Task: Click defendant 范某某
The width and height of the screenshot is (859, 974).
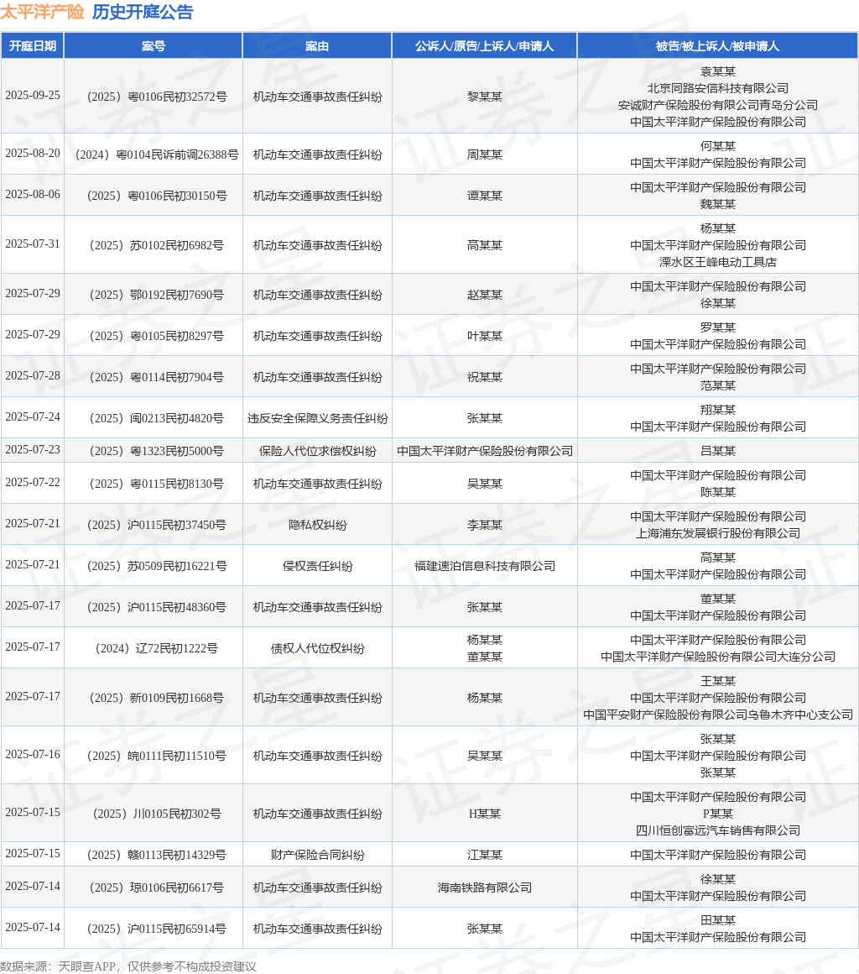Action: coord(718,385)
